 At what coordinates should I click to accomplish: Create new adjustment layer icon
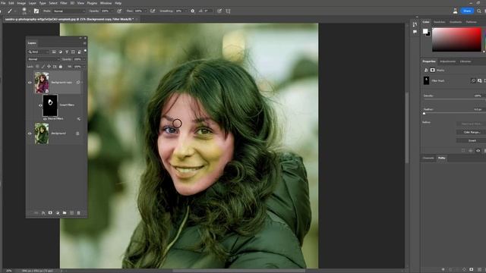[x=58, y=213]
